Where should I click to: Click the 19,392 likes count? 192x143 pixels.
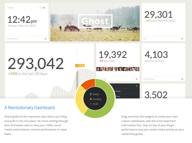(113, 55)
